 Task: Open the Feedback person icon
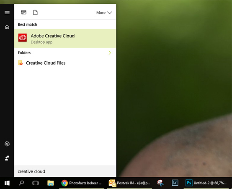click(x=7, y=158)
